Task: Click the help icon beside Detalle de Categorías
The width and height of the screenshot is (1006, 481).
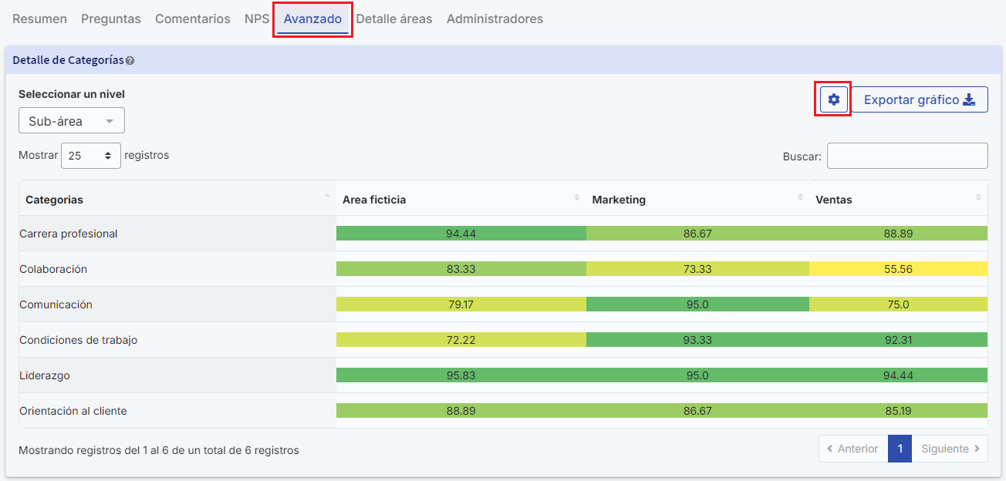Action: pyautogui.click(x=130, y=60)
